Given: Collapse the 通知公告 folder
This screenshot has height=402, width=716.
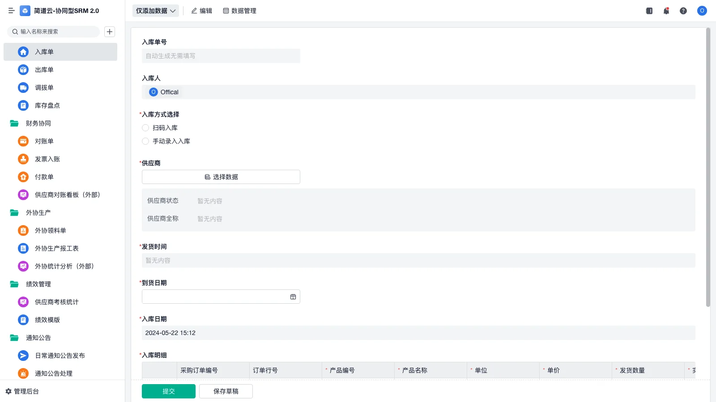Looking at the screenshot, I should 14,338.
